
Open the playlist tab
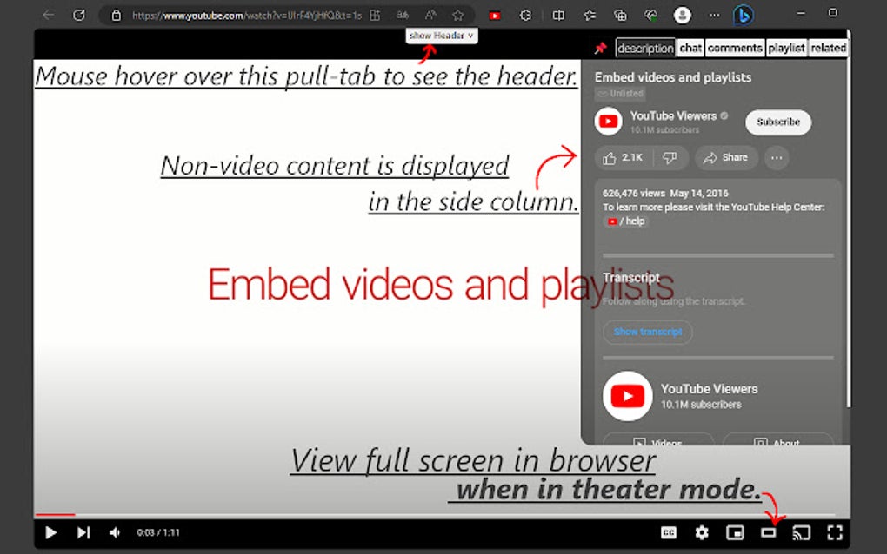(x=785, y=48)
